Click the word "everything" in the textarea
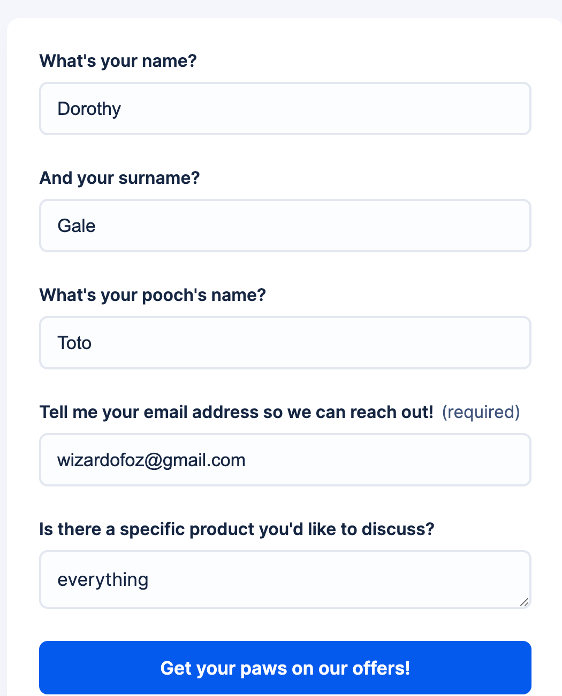Image resolution: width=562 pixels, height=696 pixels. tap(103, 580)
